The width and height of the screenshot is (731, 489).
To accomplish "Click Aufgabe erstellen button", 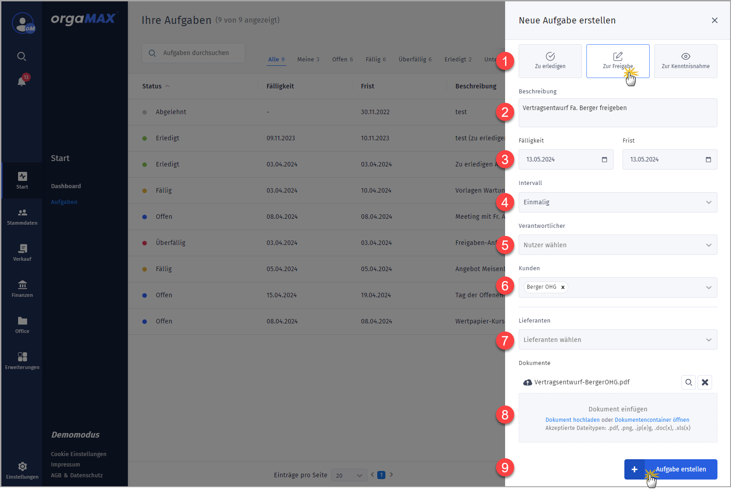I will pos(671,469).
